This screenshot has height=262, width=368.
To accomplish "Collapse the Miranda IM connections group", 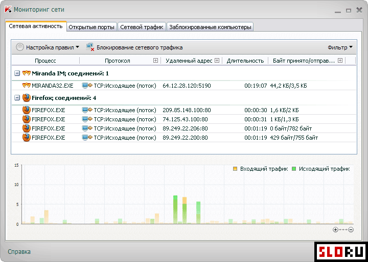I will pyautogui.click(x=17, y=73).
